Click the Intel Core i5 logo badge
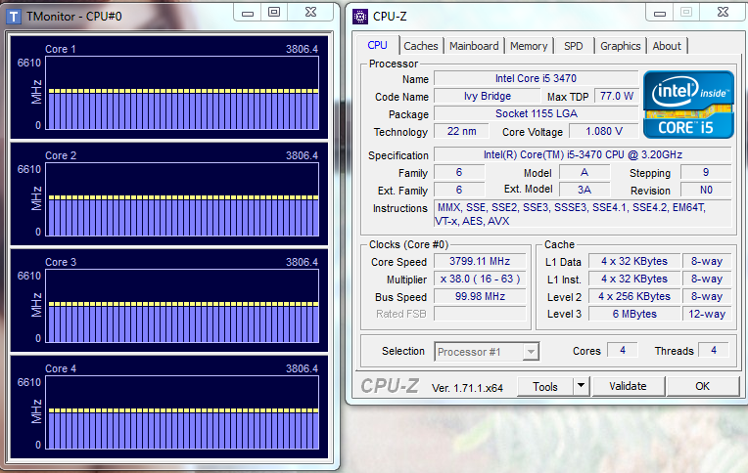 [688, 105]
